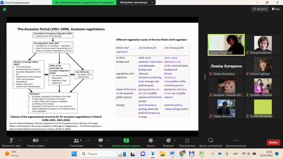Select Олена Токаренко's highlighted video tile

tap(226, 44)
